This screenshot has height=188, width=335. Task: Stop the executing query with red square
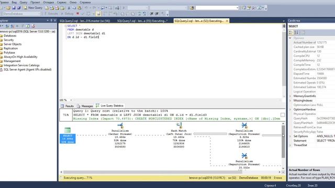coord(77,14)
